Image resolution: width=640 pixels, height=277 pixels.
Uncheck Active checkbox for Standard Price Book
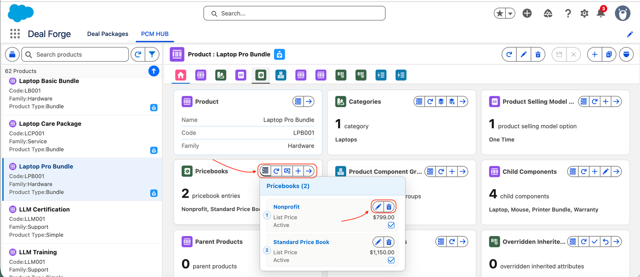pos(391,260)
